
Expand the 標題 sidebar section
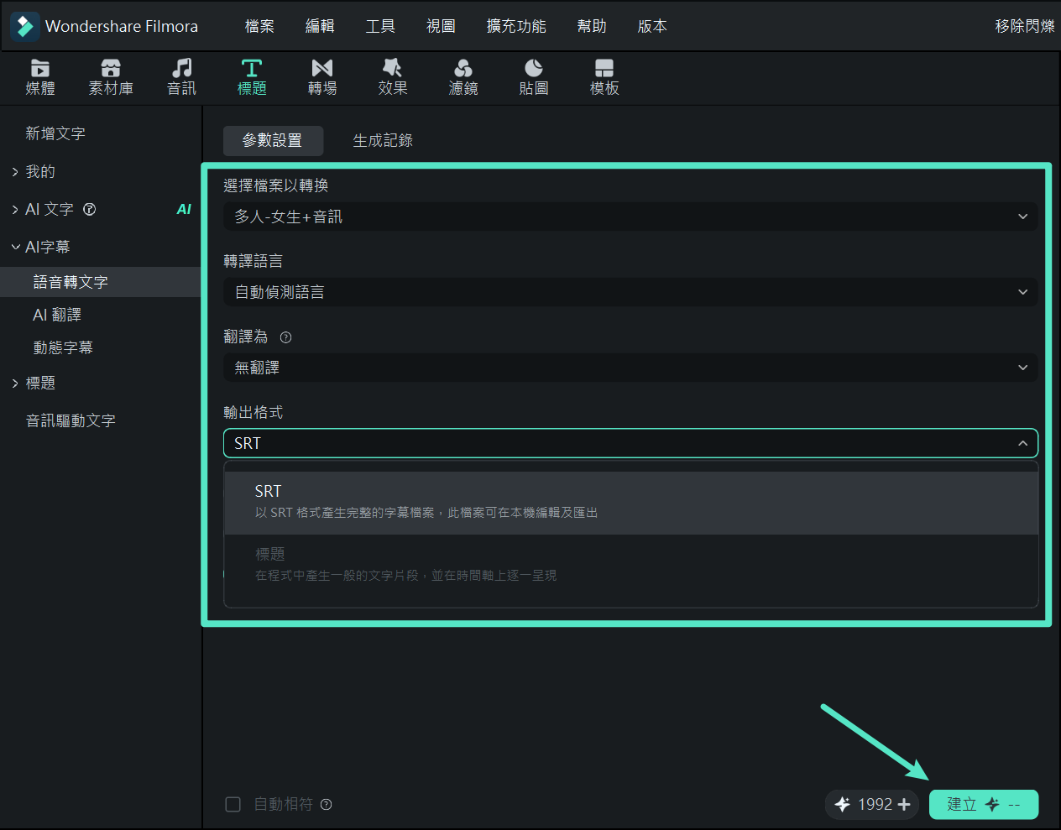(15, 383)
